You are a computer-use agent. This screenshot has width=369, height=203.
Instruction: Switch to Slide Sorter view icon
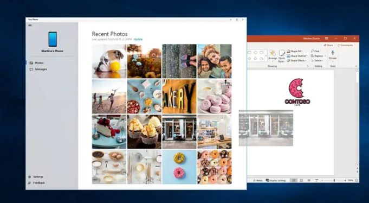301,180
